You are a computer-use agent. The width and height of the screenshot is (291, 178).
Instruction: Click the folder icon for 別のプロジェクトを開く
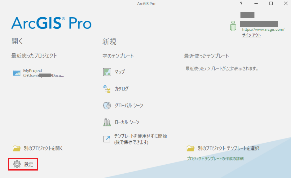[x=17, y=148]
